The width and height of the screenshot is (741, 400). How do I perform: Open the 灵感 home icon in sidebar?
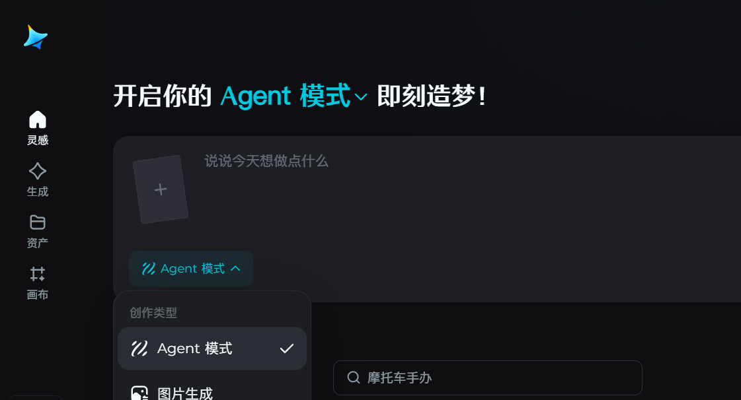(37, 119)
